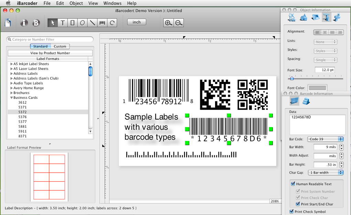The width and height of the screenshot is (351, 215).
Task: Click the search magnifier in filter field
Action: click(9, 40)
